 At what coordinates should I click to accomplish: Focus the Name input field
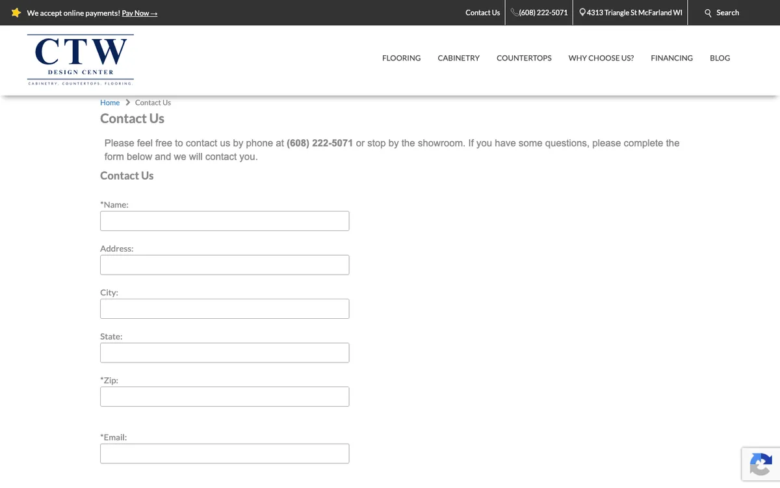pyautogui.click(x=225, y=221)
